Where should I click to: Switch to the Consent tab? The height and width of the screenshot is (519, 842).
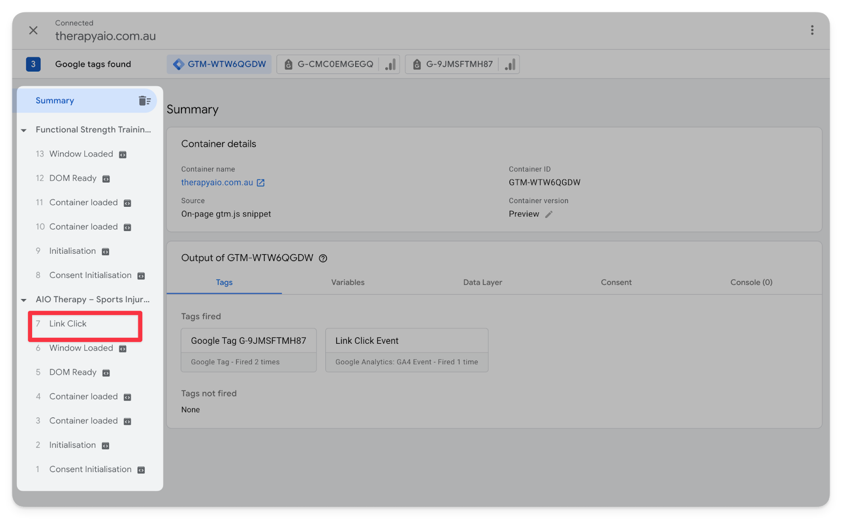coord(616,282)
